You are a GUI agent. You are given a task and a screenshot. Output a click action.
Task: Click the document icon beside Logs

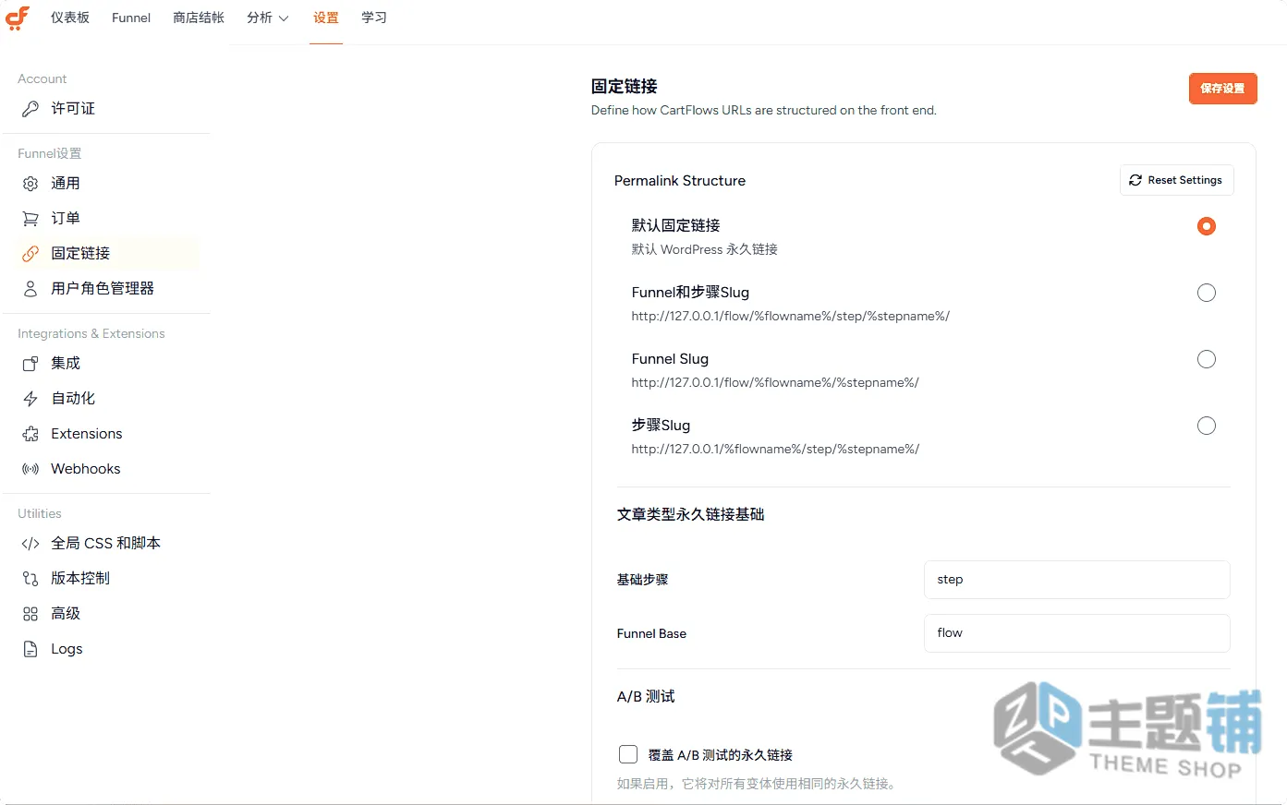(30, 649)
